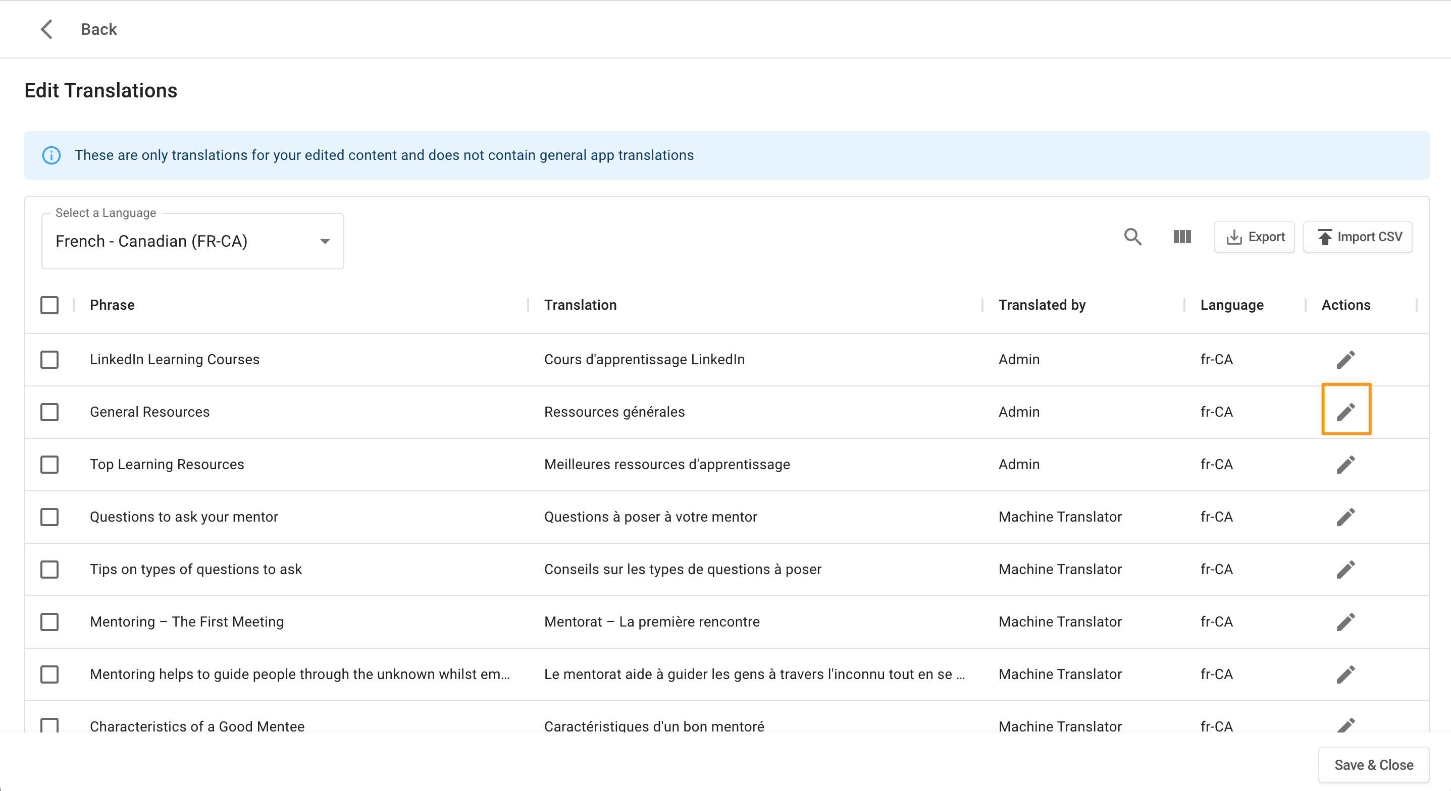Click pencil icon for General Resources row

(1345, 412)
